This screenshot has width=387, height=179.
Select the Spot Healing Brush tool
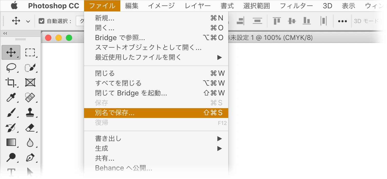[x=30, y=98]
